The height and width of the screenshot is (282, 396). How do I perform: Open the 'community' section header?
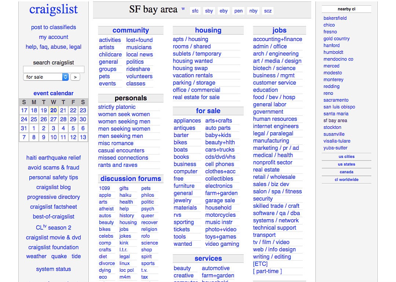[131, 30]
